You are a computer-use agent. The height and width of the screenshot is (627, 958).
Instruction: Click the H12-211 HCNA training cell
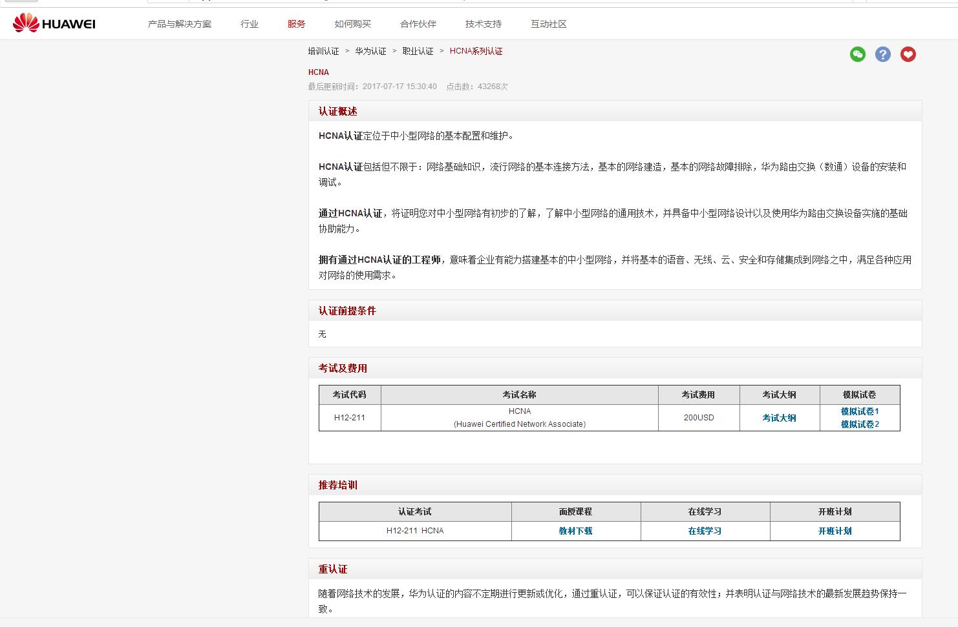(x=415, y=531)
